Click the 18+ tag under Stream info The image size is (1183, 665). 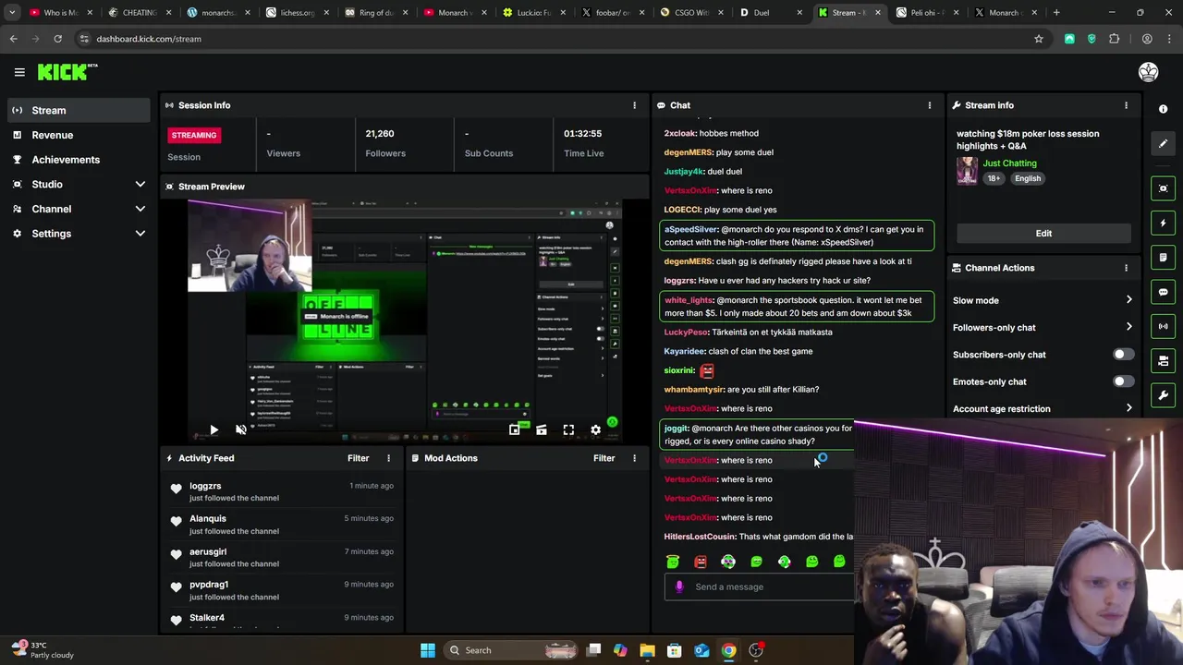tap(994, 178)
